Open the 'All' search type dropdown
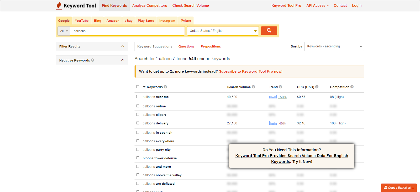This screenshot has height=192, width=420. point(64,31)
